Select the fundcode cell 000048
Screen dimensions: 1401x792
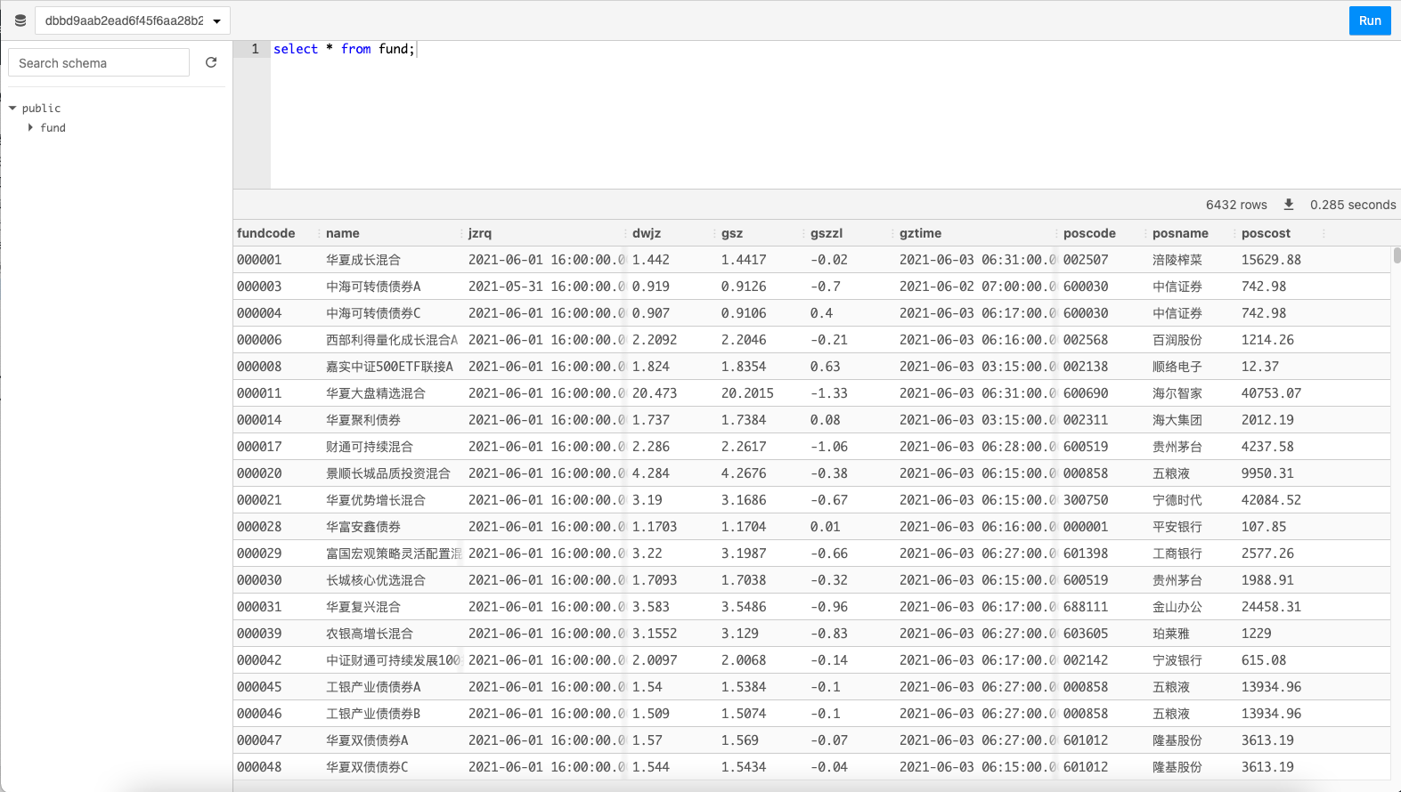259,767
